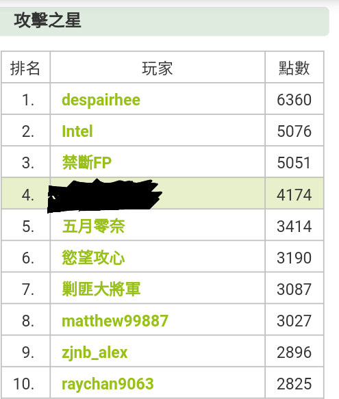This screenshot has height=399, width=339.
Task: Select player zjnb_alex
Action: click(x=95, y=352)
